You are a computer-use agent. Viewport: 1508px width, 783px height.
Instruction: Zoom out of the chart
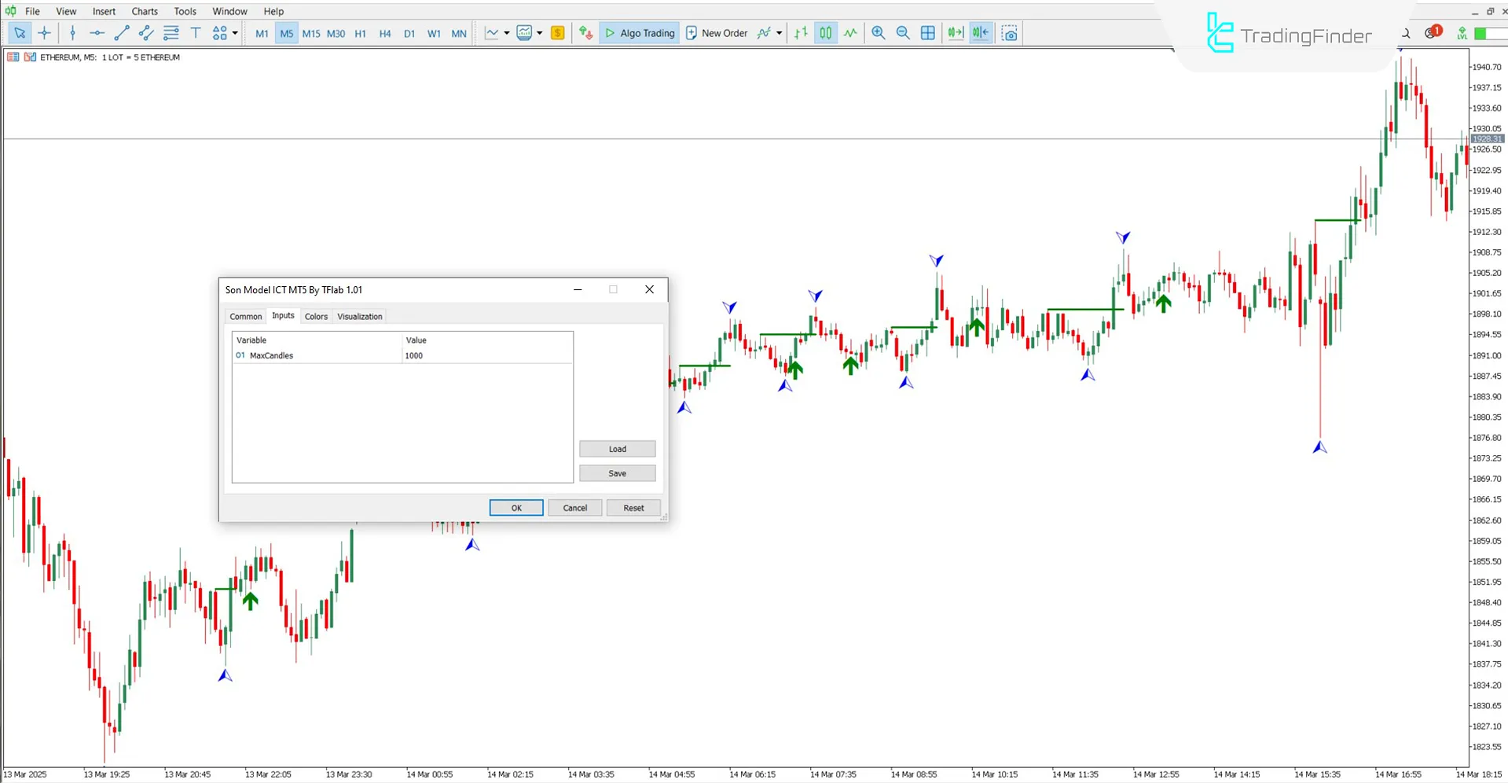[x=903, y=33]
